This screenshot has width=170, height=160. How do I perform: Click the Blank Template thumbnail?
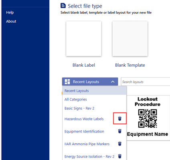tap(130, 39)
